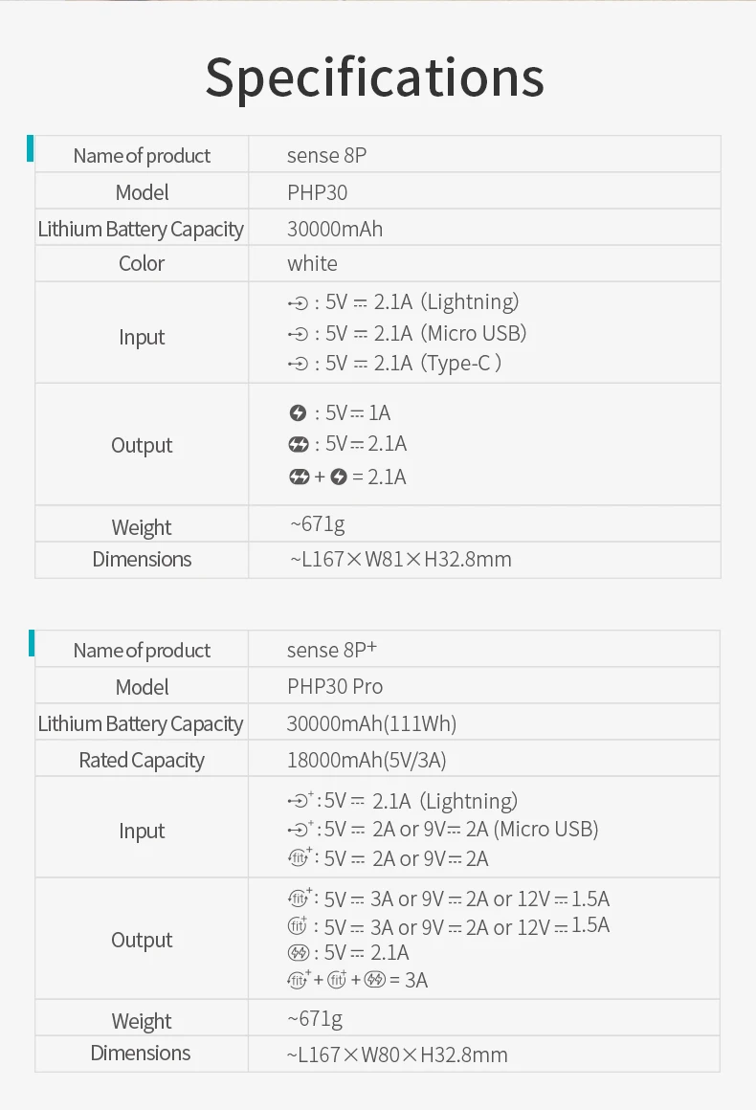Click the Rated Capacity label
This screenshot has height=1110, width=756.
(x=142, y=761)
